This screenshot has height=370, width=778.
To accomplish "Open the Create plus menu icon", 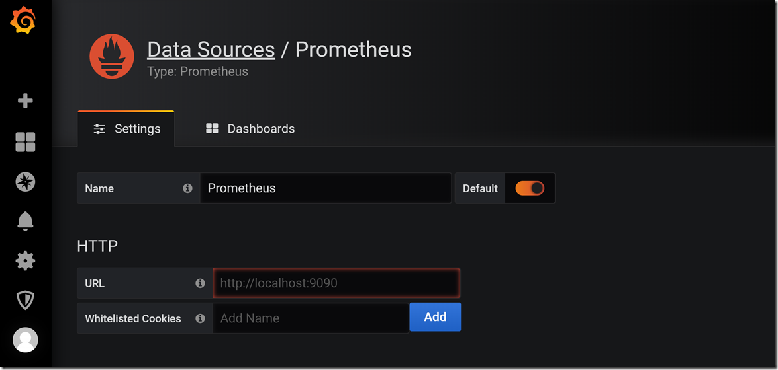I will [25, 101].
